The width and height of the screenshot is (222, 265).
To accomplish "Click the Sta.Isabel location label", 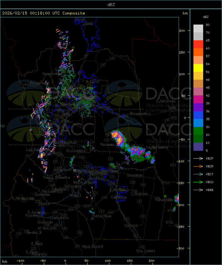I will pyautogui.click(x=146, y=251).
